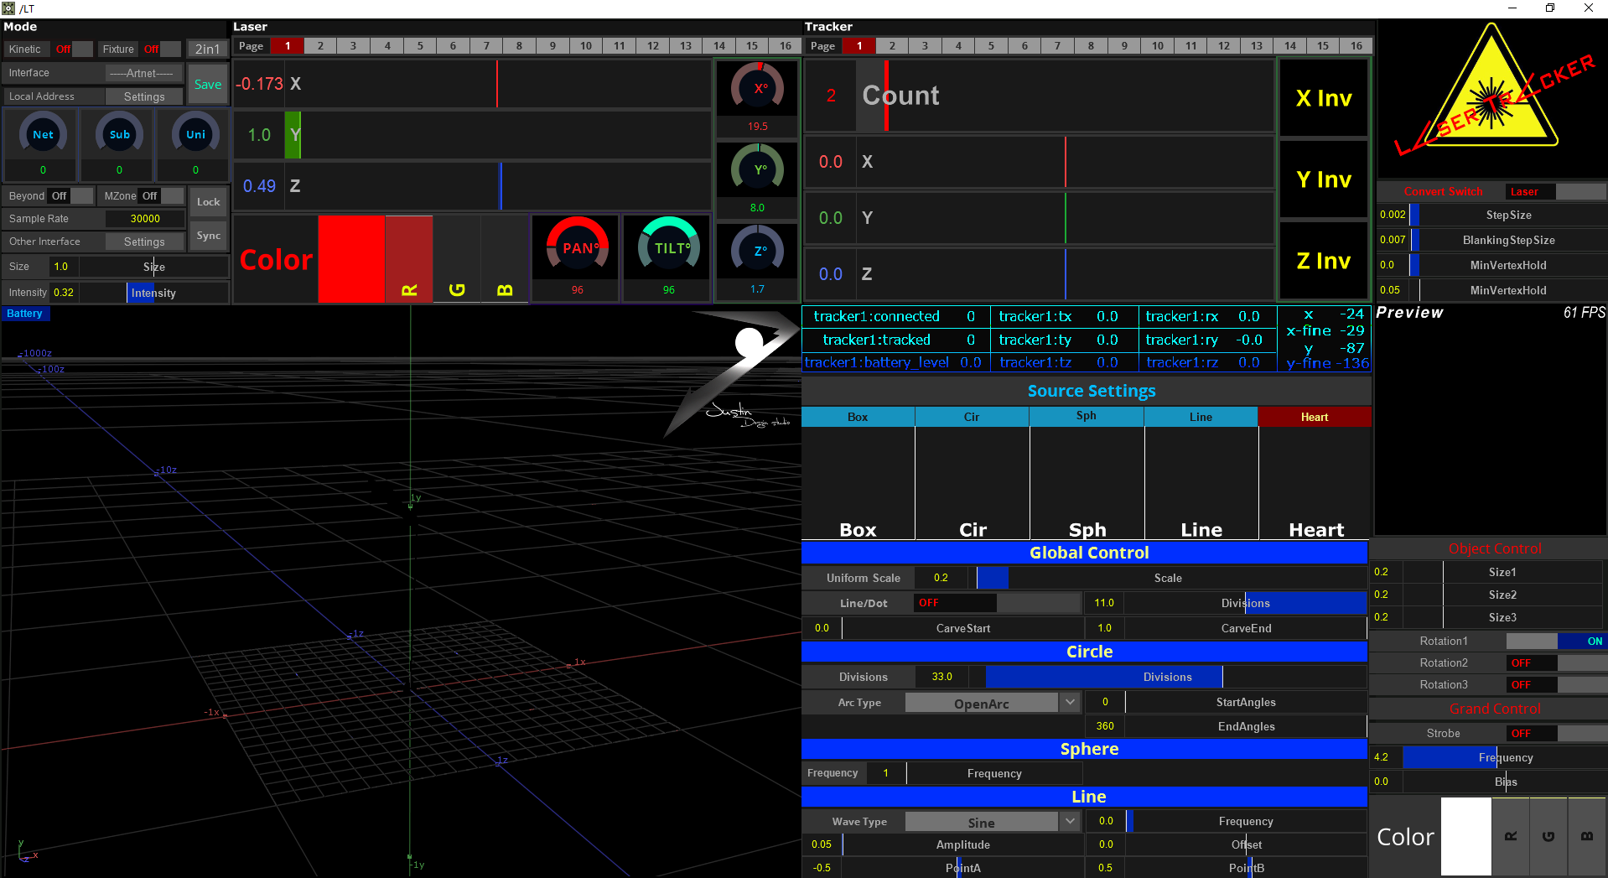The image size is (1608, 878).
Task: Toggle the Kinetic switch
Action: 73,49
